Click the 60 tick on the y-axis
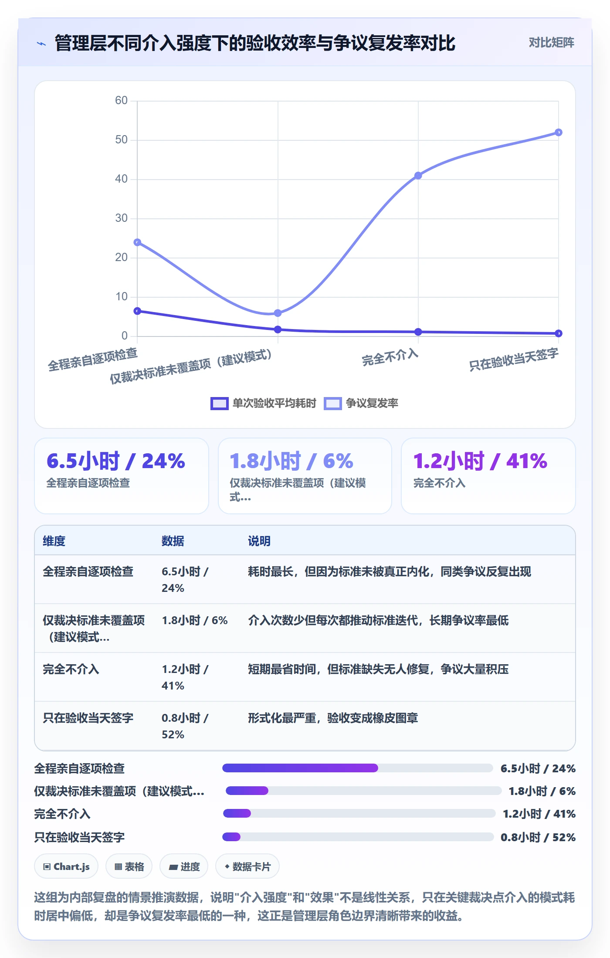The image size is (610, 958). point(121,101)
